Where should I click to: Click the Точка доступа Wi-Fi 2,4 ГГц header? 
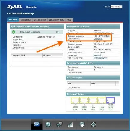coord(93,63)
